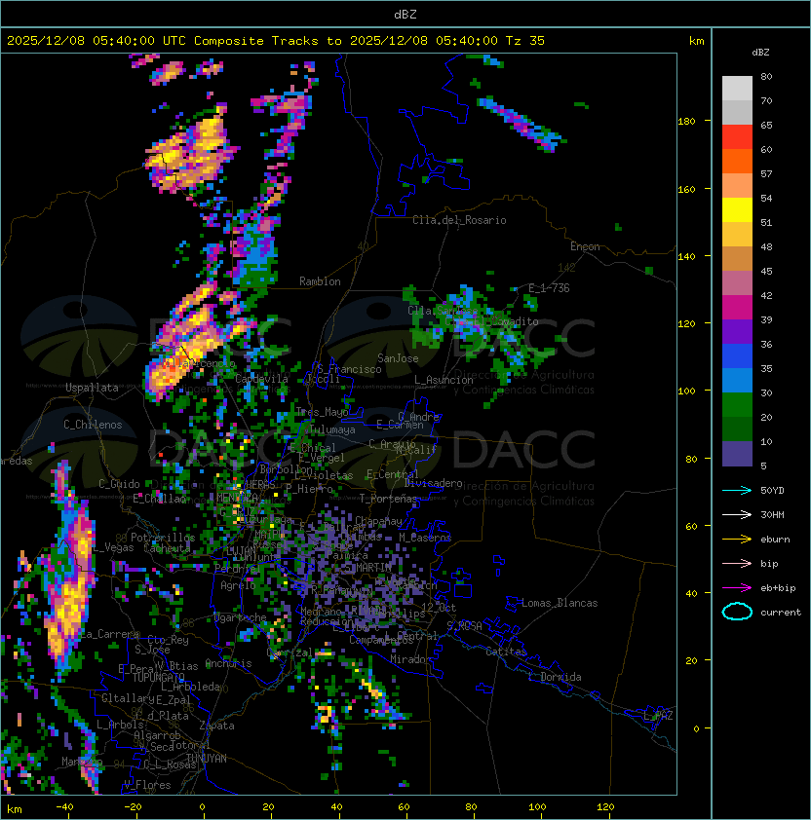Click the 'TUPUNGATO' place label

(x=158, y=678)
